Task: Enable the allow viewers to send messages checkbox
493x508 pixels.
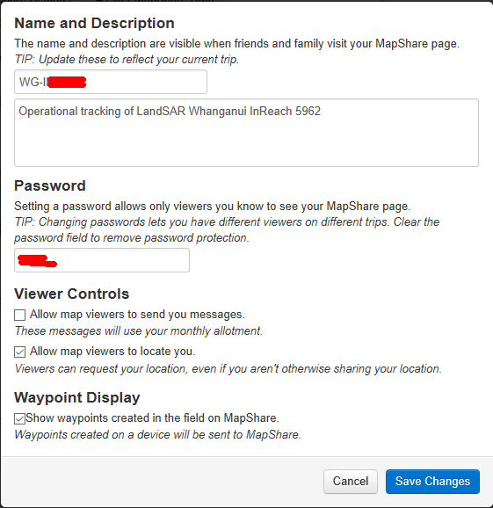Action: 19,315
